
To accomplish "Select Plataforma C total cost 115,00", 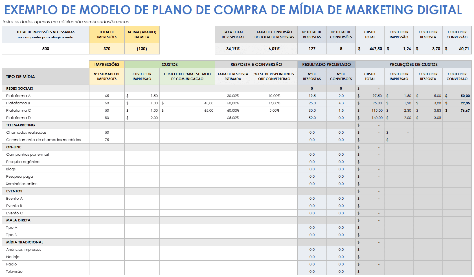I will (370, 111).
